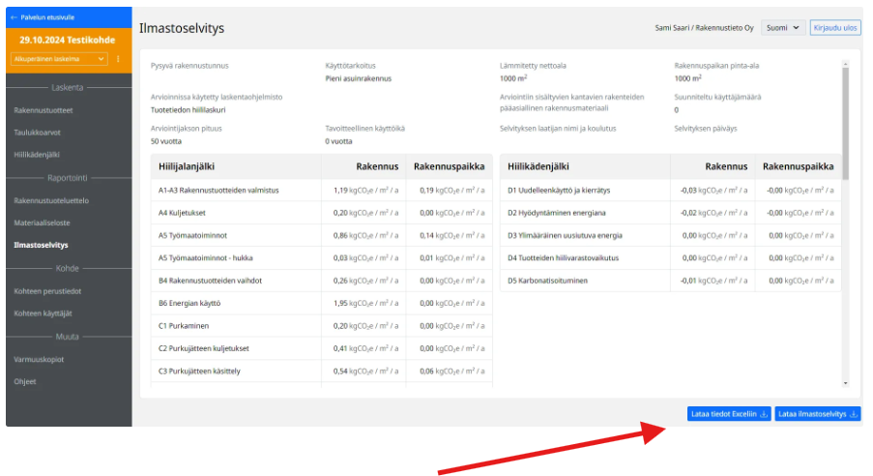Click the scrollbar down arrow
The image size is (873, 476).
click(x=846, y=383)
